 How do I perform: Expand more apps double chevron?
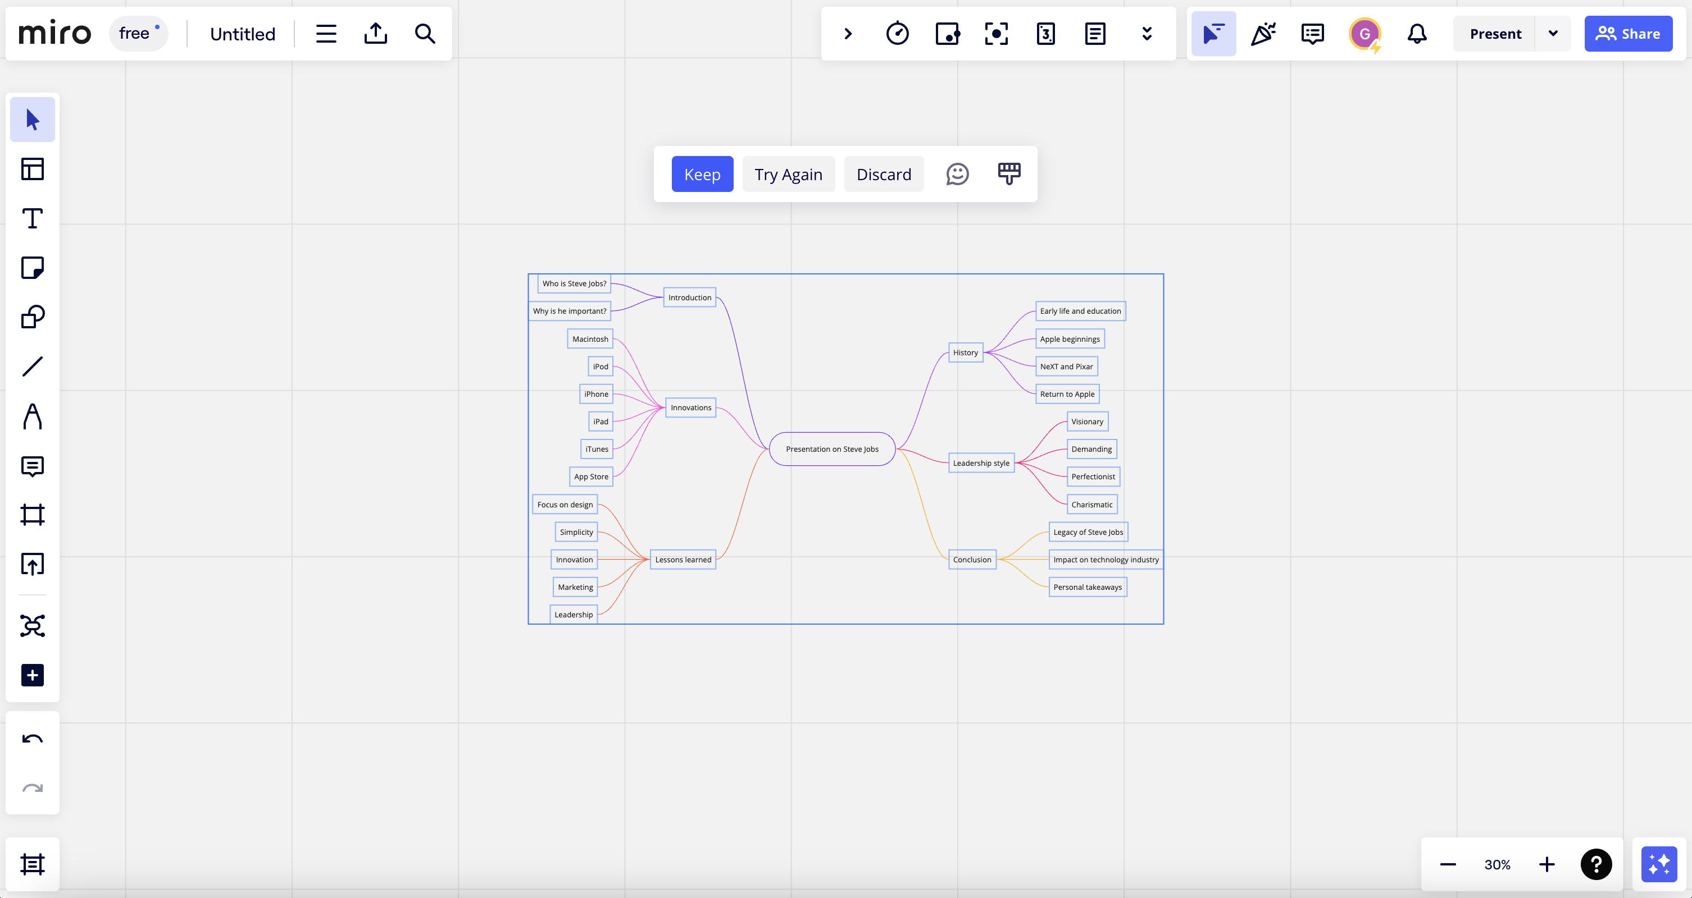[1147, 34]
